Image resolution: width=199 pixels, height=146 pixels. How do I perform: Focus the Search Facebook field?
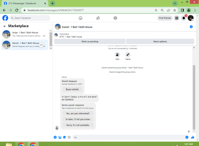pos(30,18)
